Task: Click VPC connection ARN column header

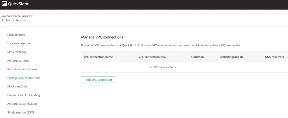Action: [152, 57]
